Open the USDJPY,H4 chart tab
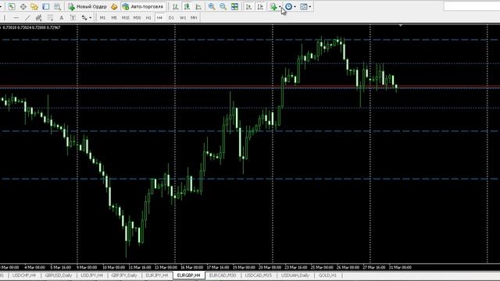The width and height of the screenshot is (500, 281). point(92,276)
